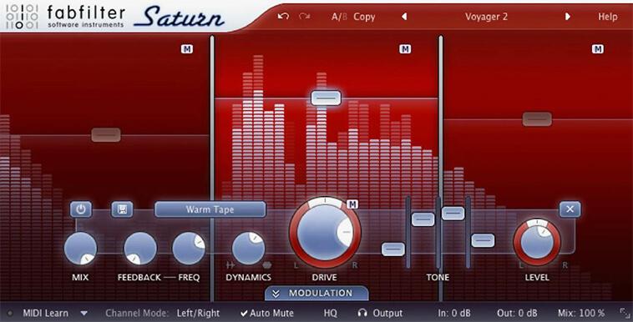Click the resize interface icon
The image size is (633, 322).
624,313
